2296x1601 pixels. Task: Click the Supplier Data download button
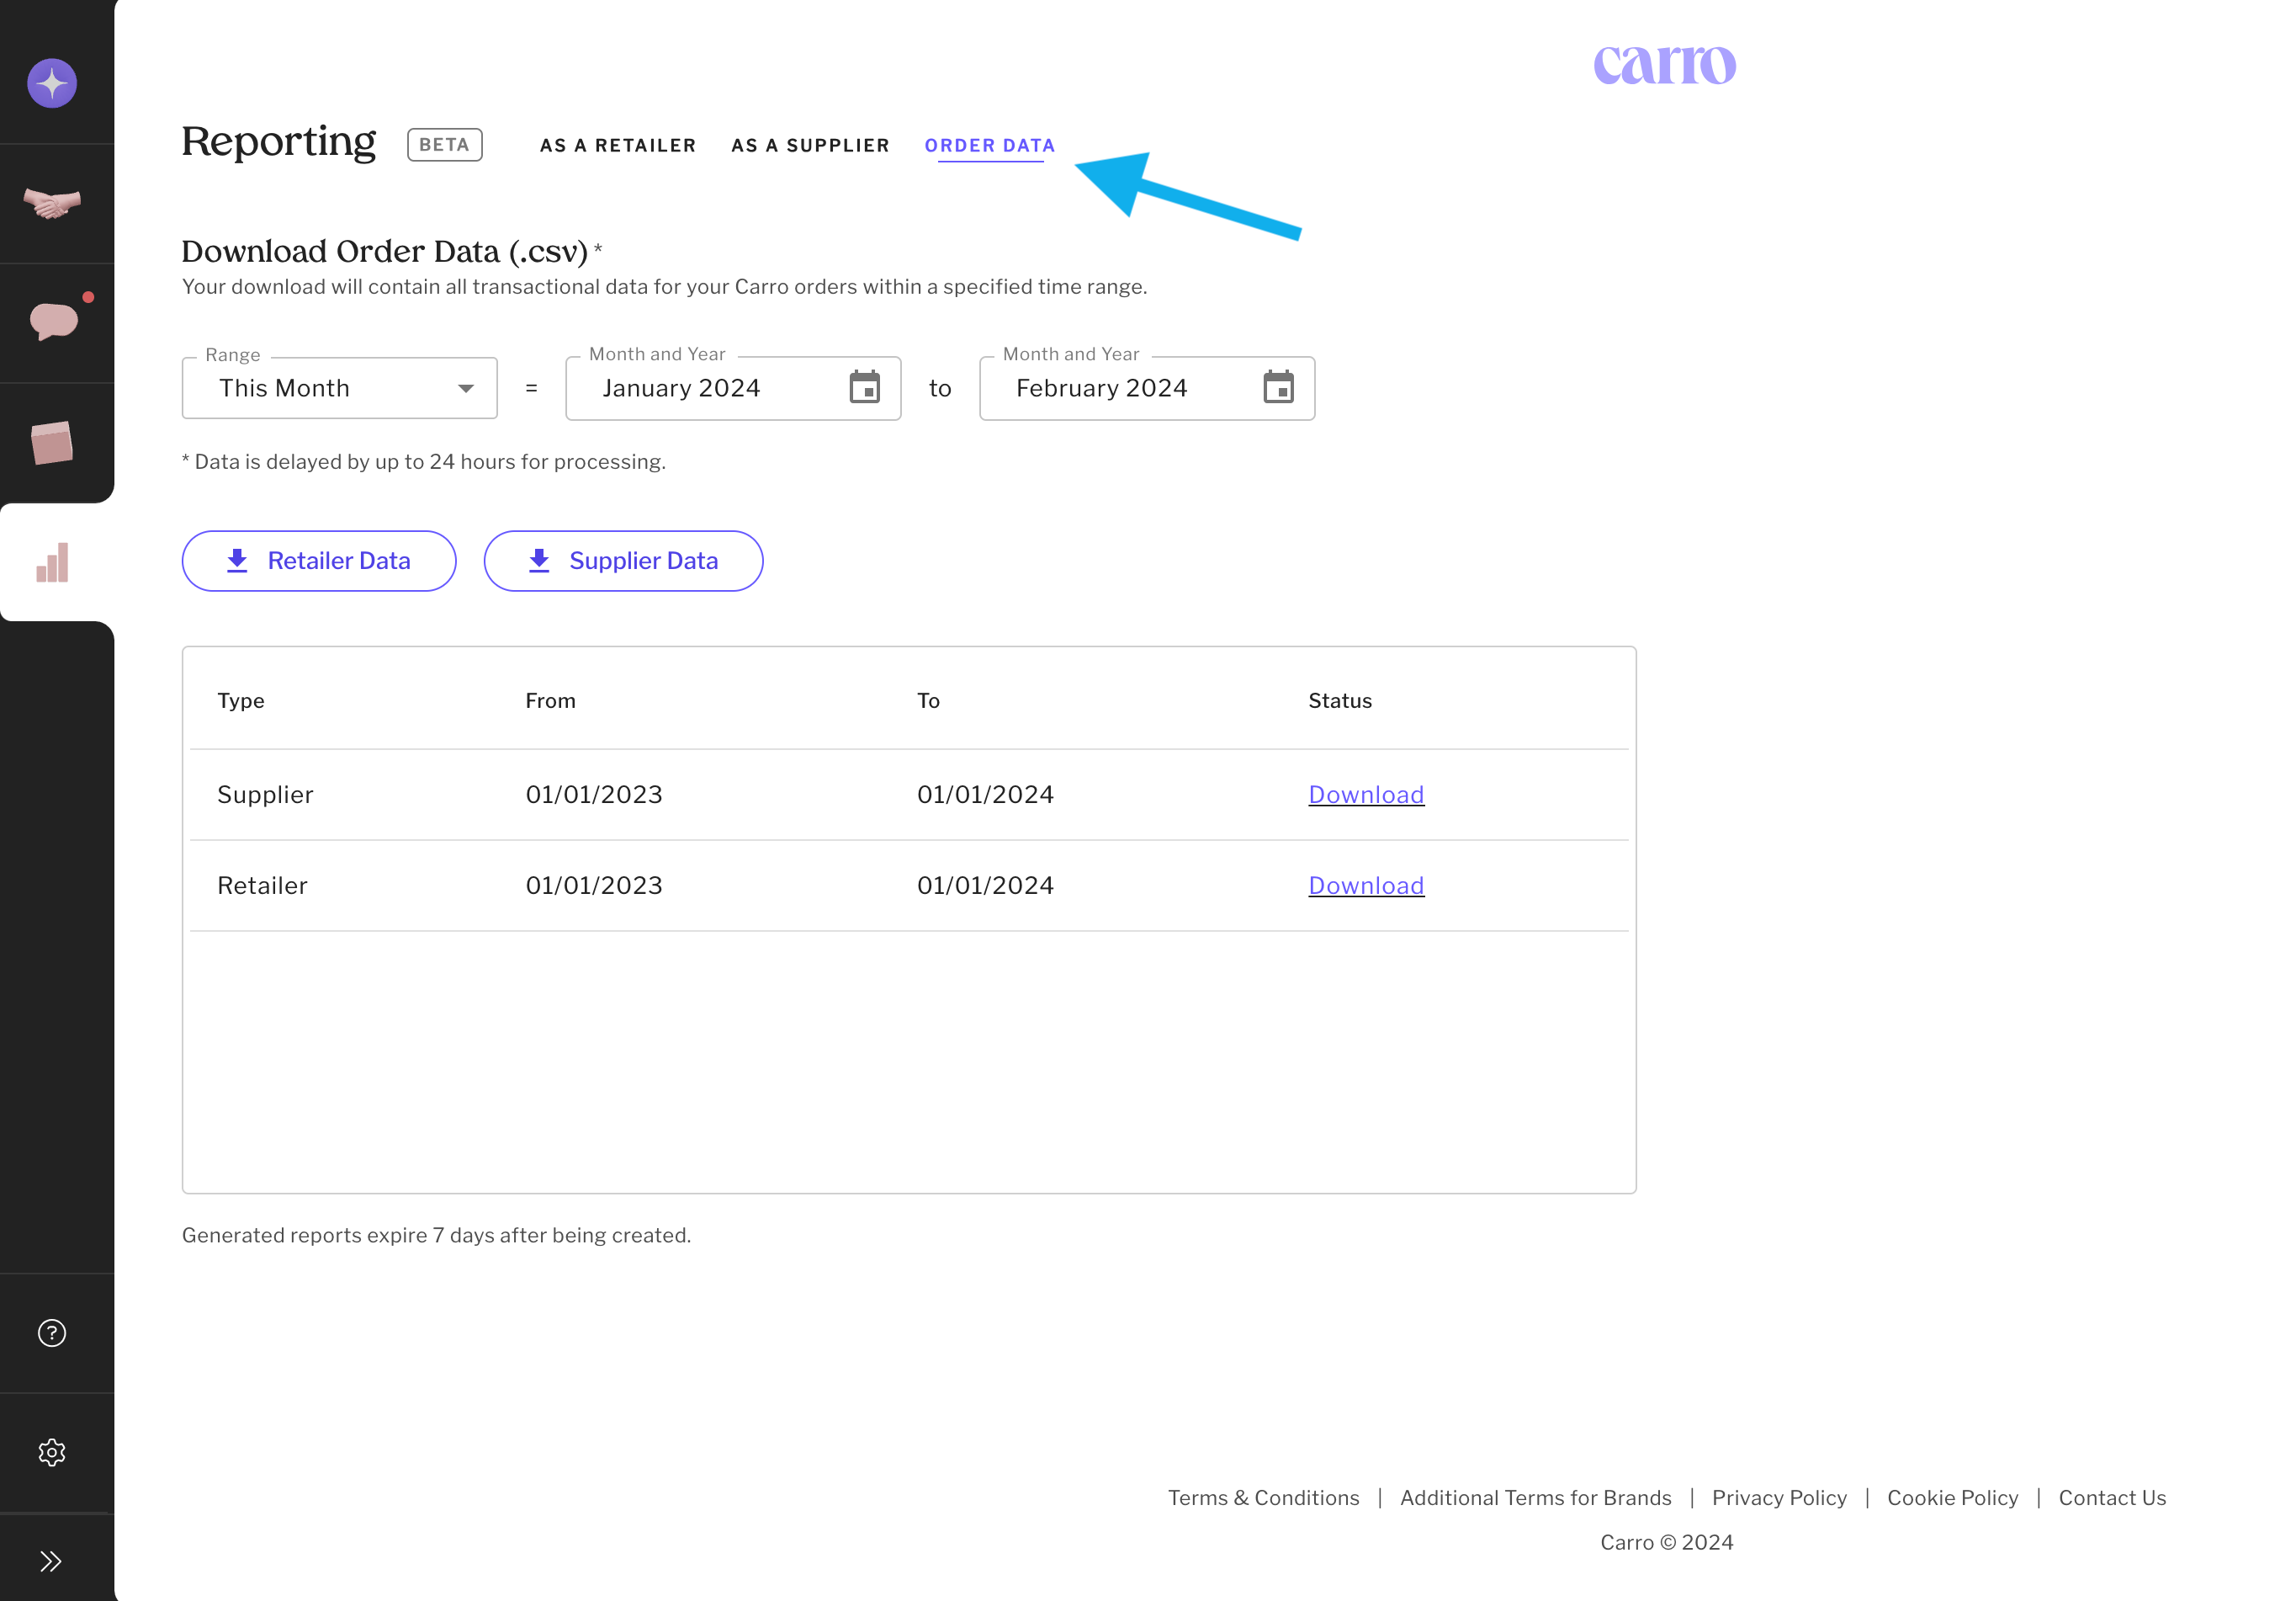[623, 561]
